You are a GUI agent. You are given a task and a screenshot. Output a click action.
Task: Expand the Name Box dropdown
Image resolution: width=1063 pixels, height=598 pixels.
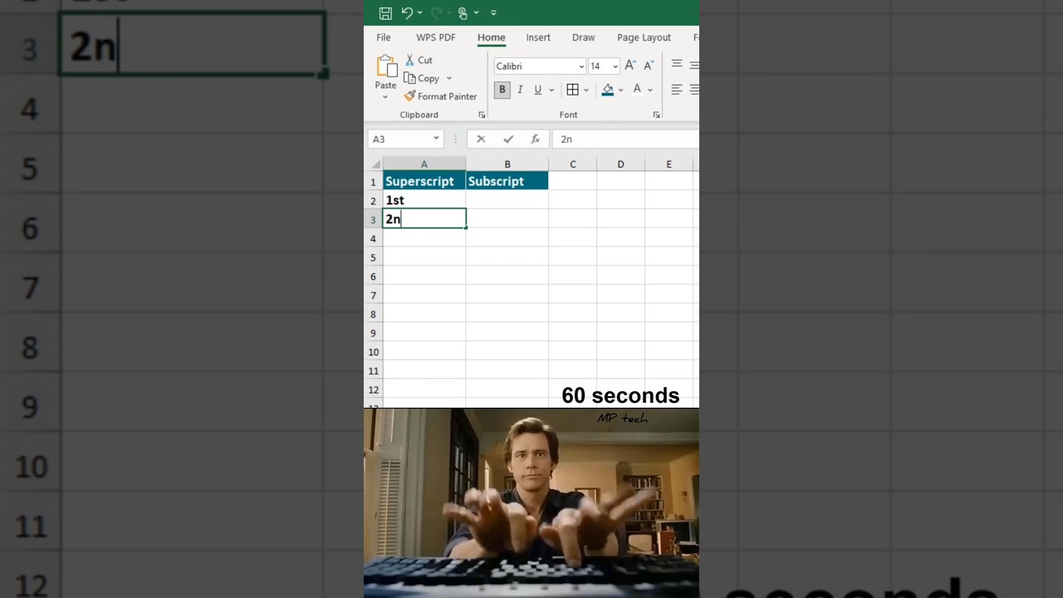pyautogui.click(x=436, y=139)
